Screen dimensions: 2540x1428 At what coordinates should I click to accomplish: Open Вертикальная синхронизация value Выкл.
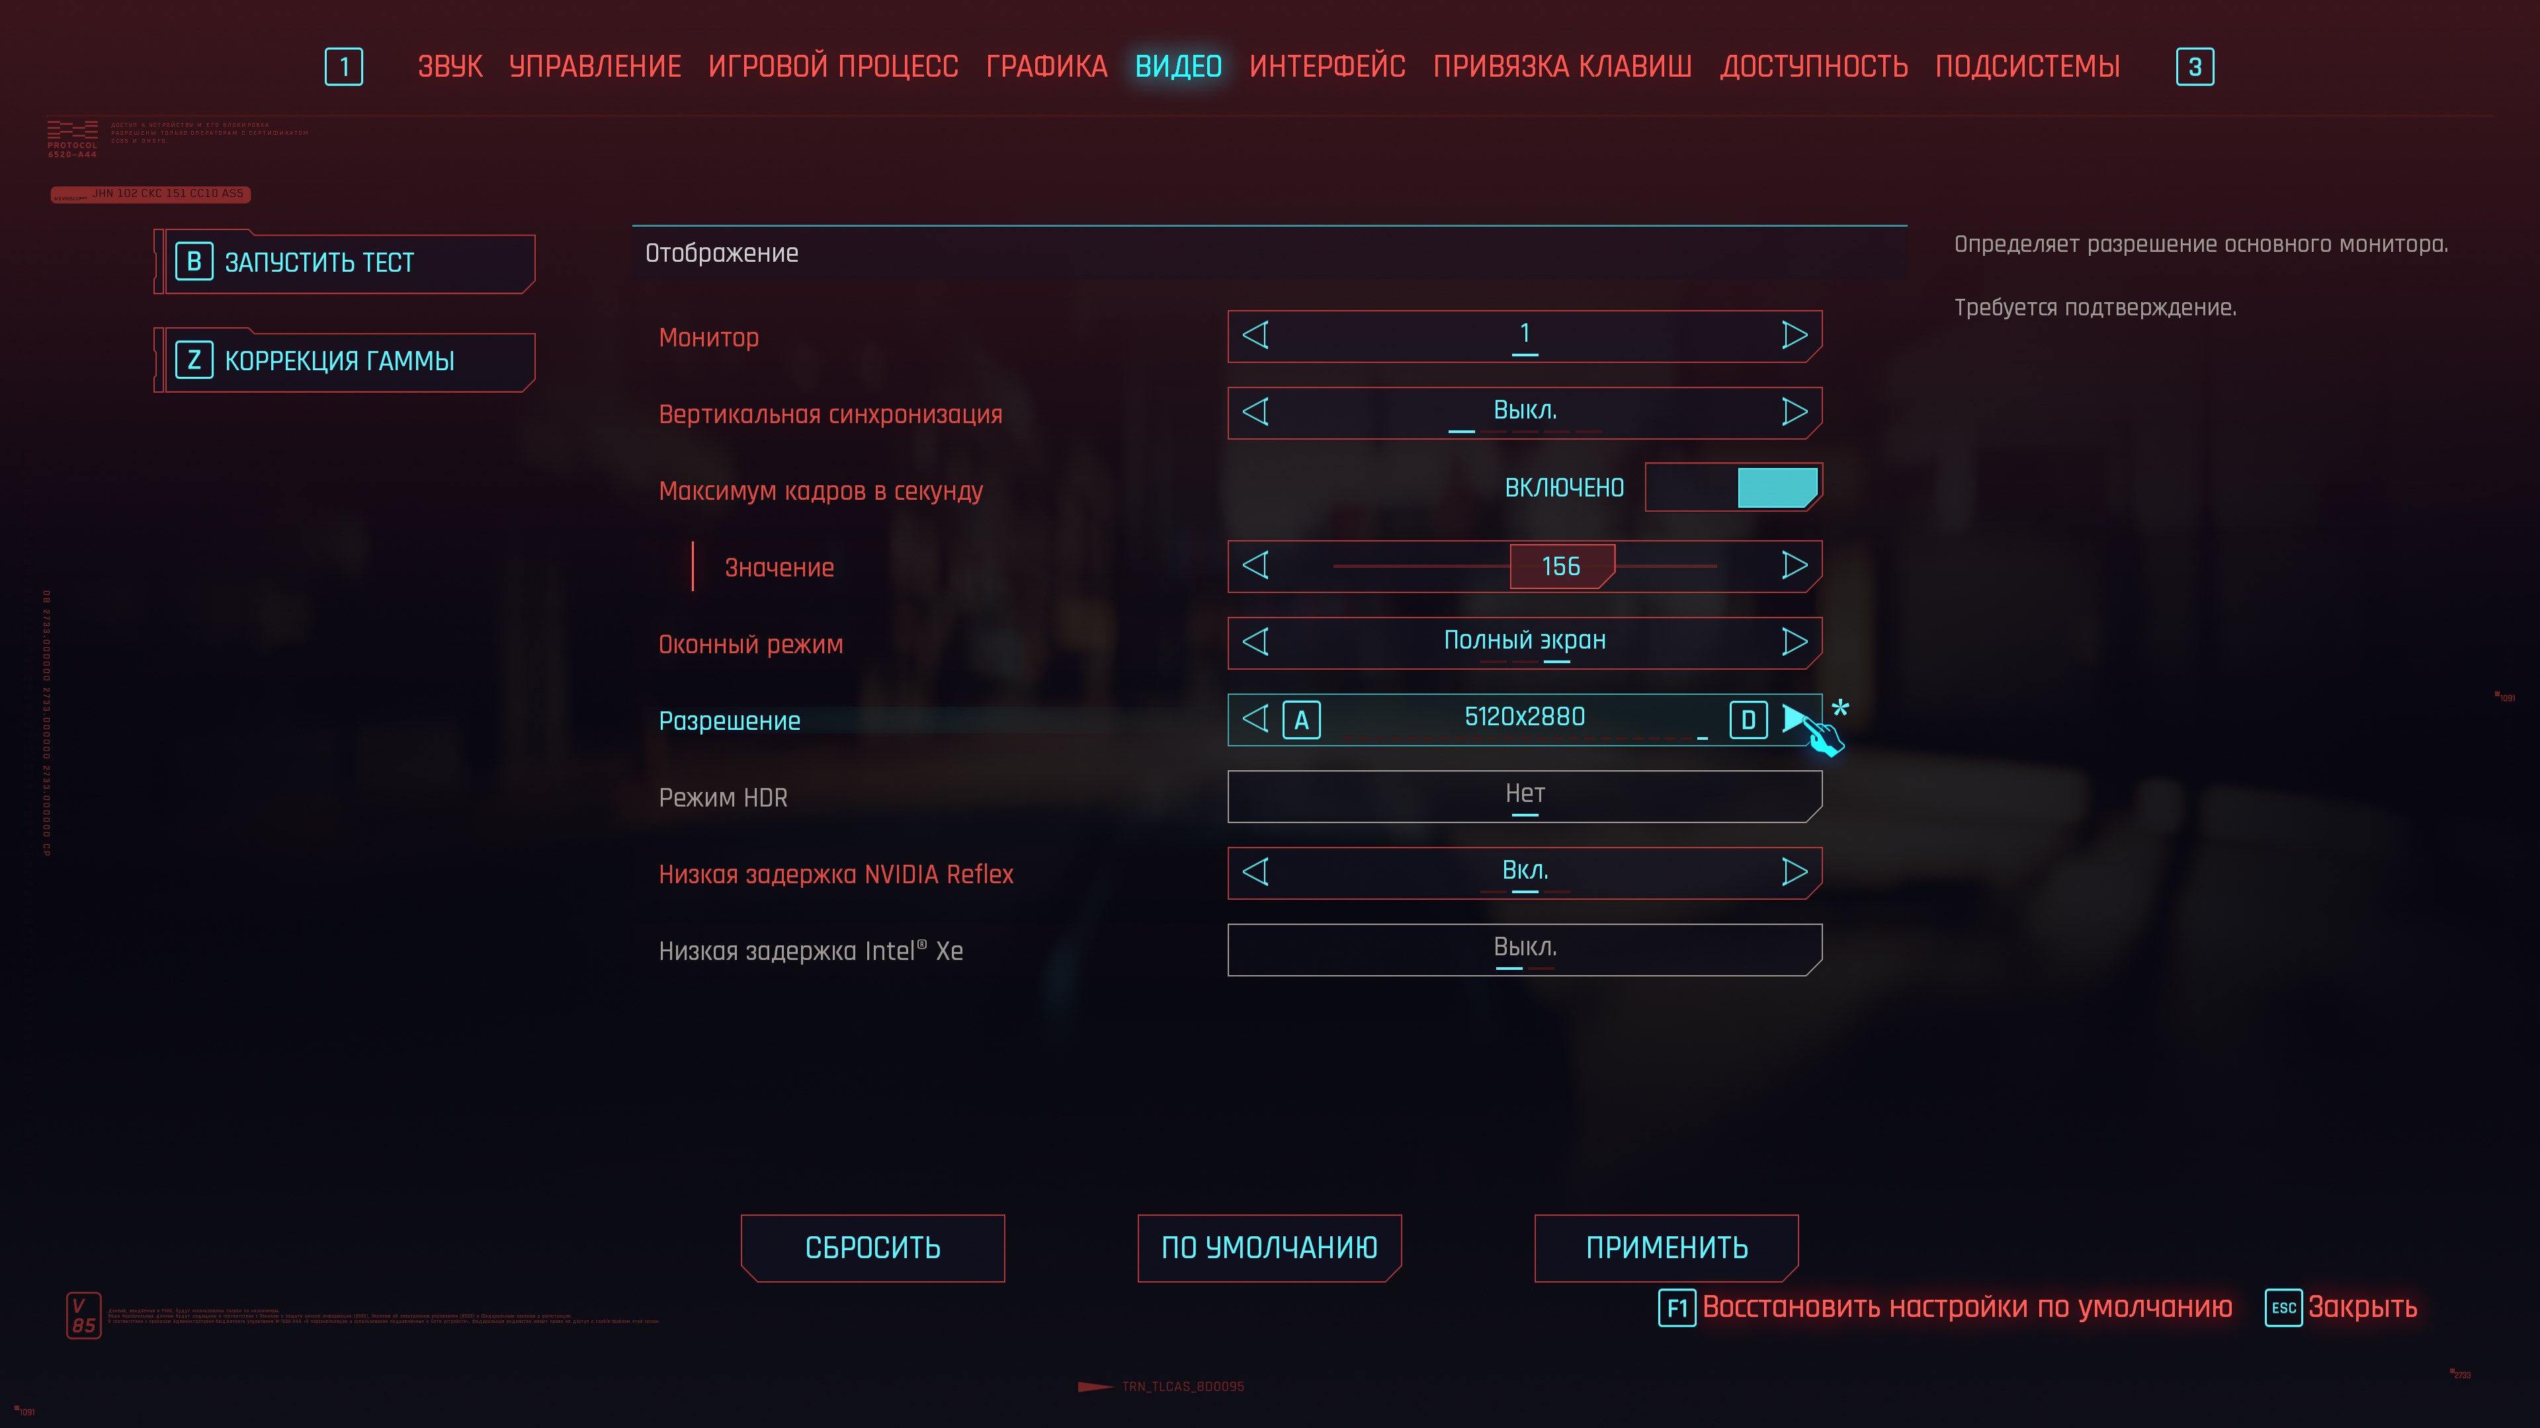(1525, 413)
